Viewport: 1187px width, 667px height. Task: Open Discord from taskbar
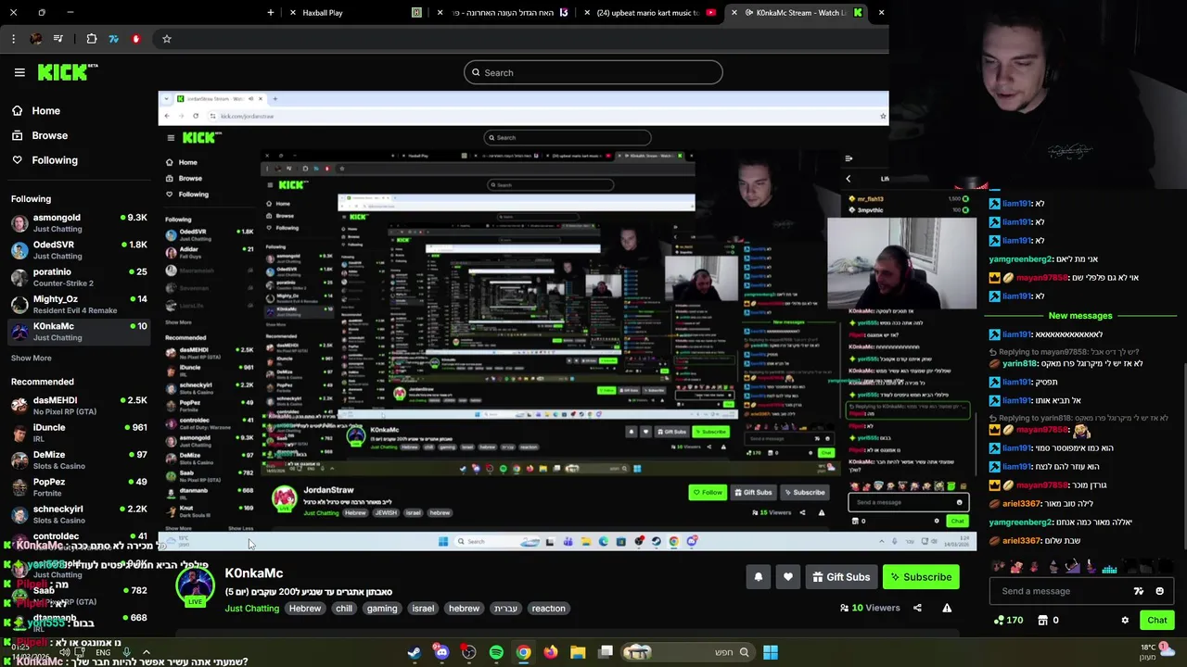(441, 652)
